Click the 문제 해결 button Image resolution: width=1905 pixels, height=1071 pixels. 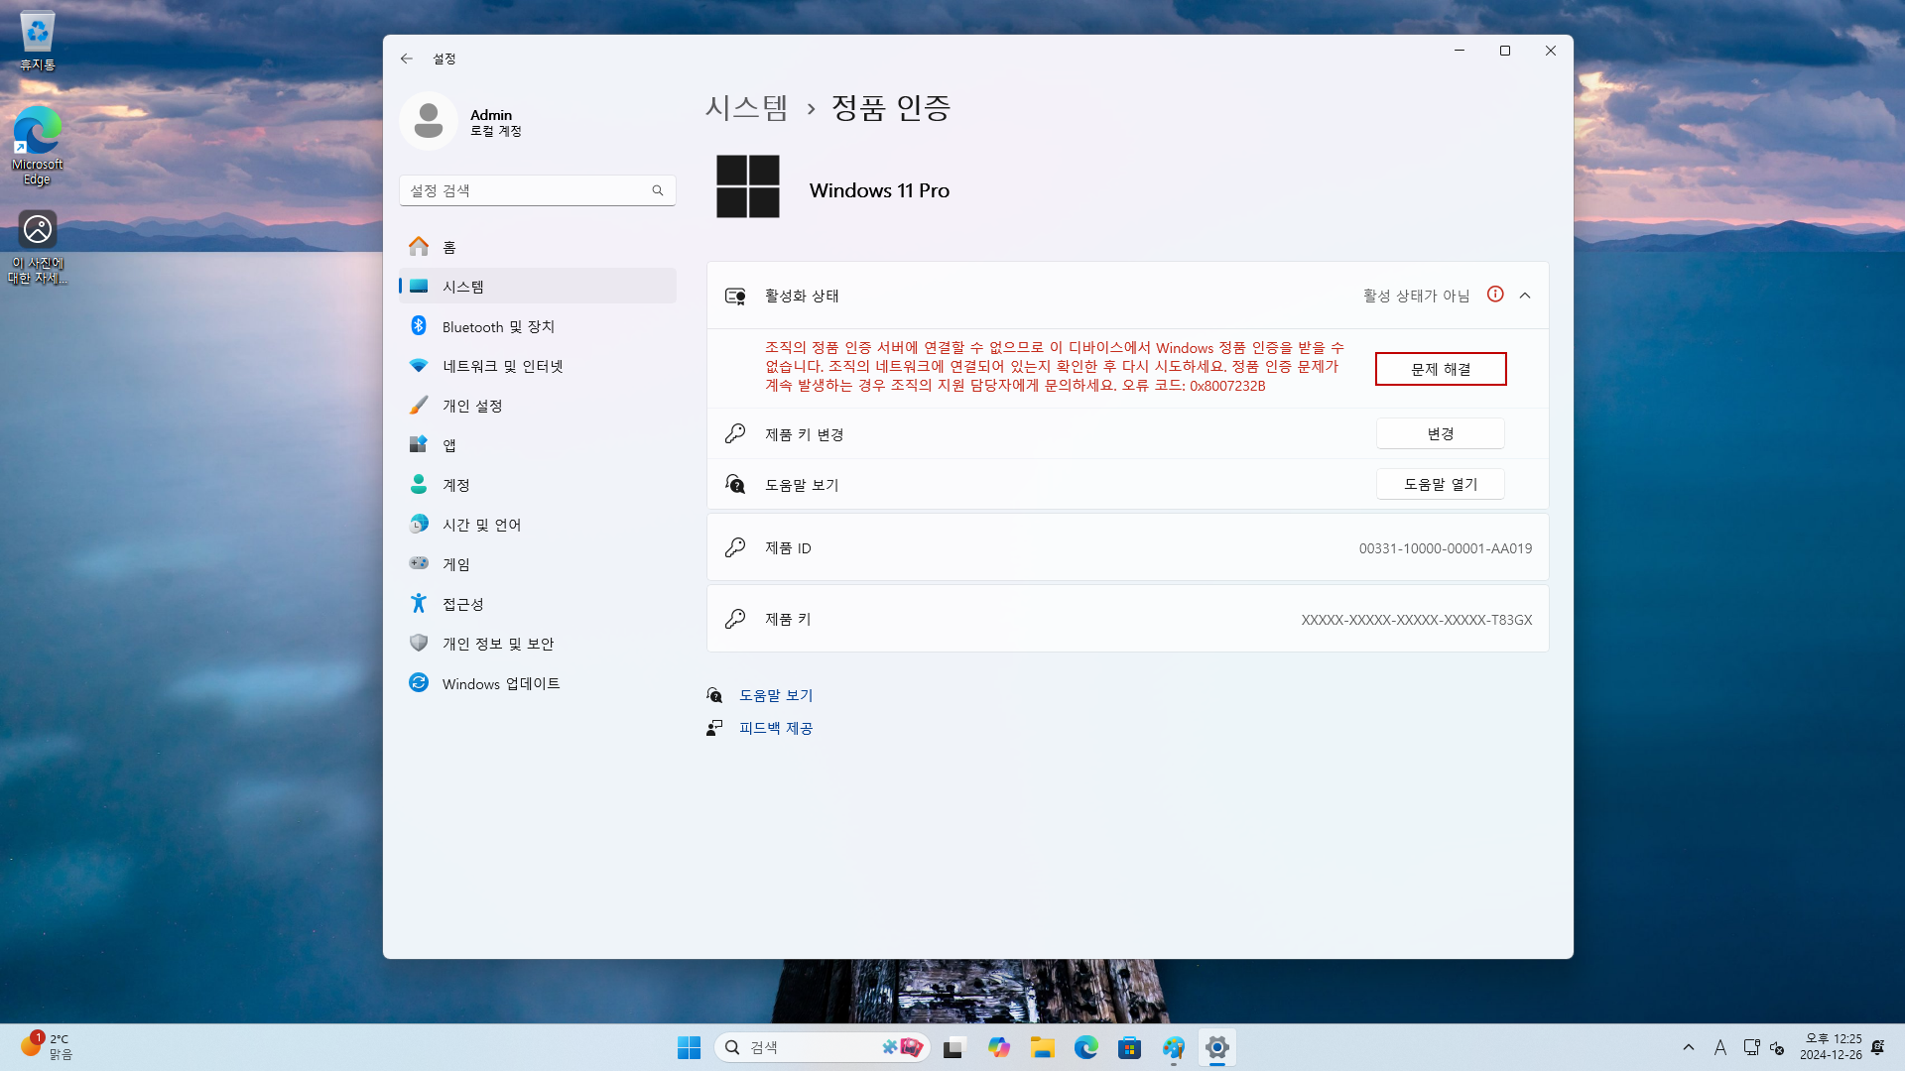click(1440, 368)
